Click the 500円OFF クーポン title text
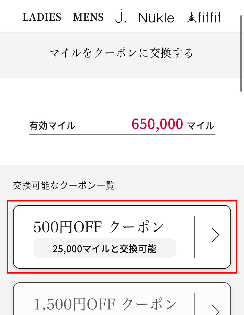 pos(99,227)
